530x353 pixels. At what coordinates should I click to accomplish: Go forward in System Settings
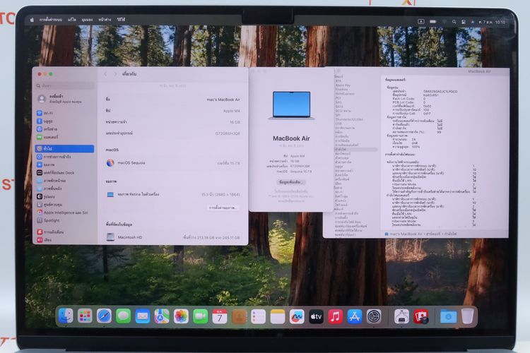(x=115, y=74)
